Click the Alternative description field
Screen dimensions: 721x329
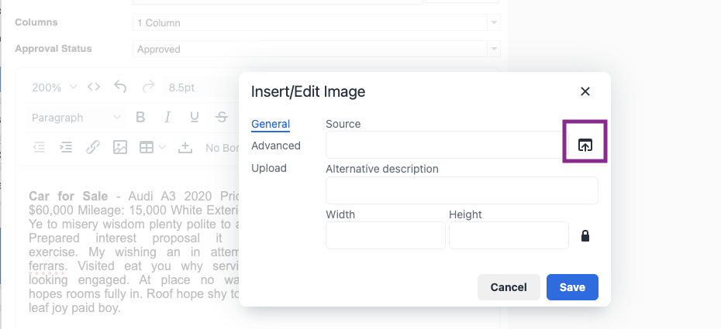tap(461, 190)
